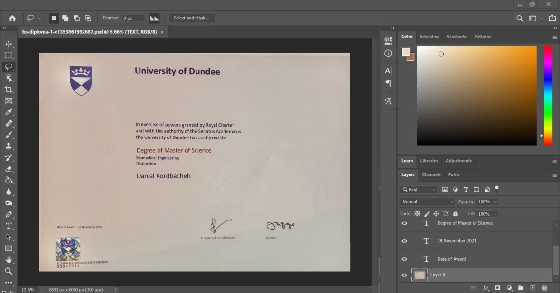Select the Hand tool
This screenshot has width=560, height=293.
[9, 260]
